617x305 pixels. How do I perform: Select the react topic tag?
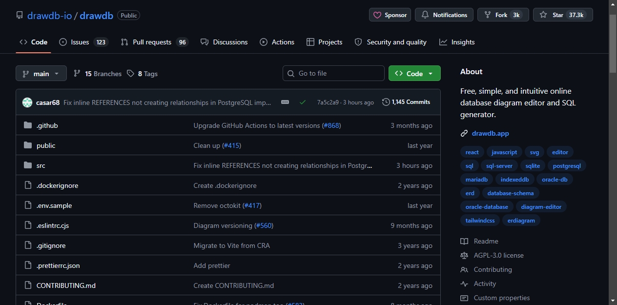click(x=472, y=152)
